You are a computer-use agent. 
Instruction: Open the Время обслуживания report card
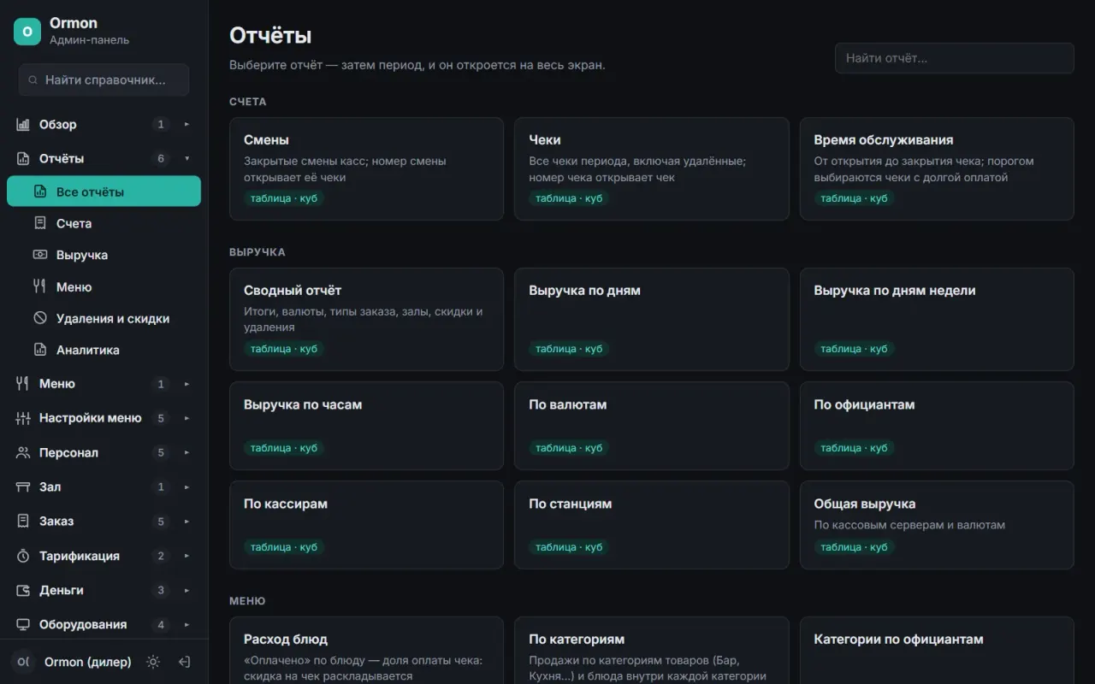click(x=937, y=169)
